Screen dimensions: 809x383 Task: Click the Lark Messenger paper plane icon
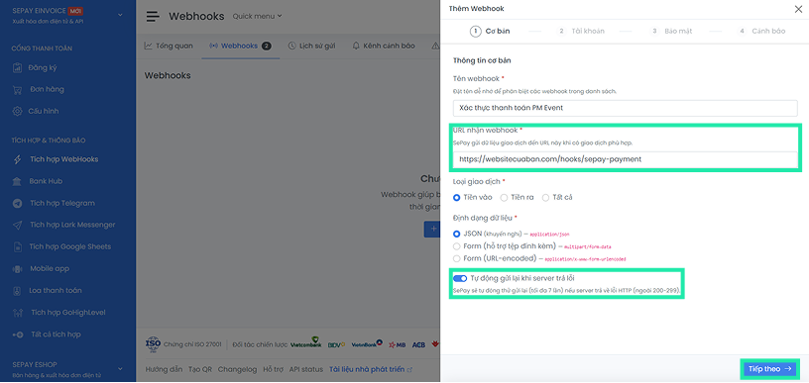18,225
